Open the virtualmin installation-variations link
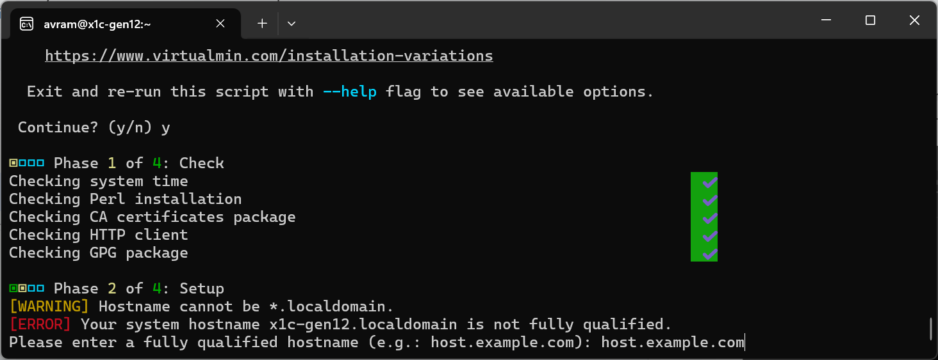Screen dimensions: 938x360 269,56
